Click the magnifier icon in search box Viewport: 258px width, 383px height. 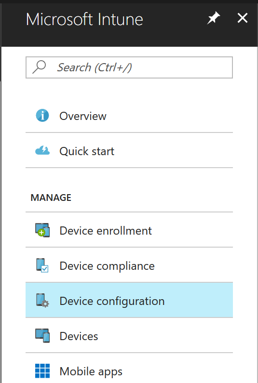(39, 66)
